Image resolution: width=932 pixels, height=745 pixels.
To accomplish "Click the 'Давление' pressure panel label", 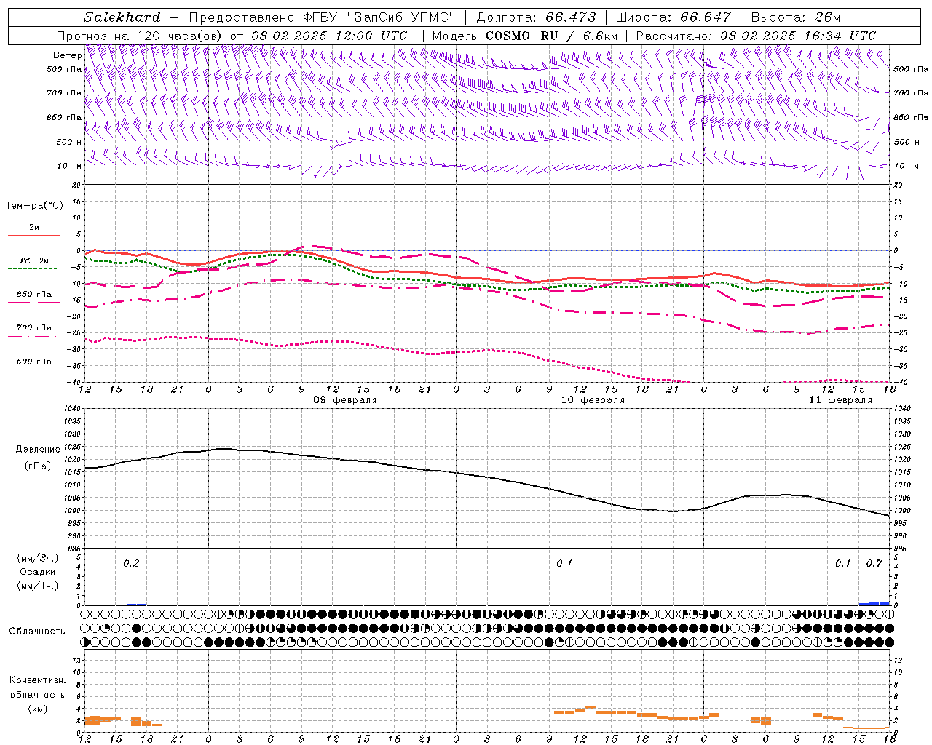I will (37, 450).
